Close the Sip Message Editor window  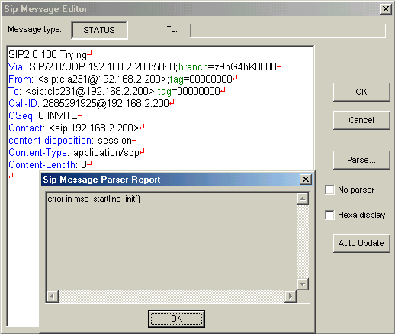[x=385, y=9]
